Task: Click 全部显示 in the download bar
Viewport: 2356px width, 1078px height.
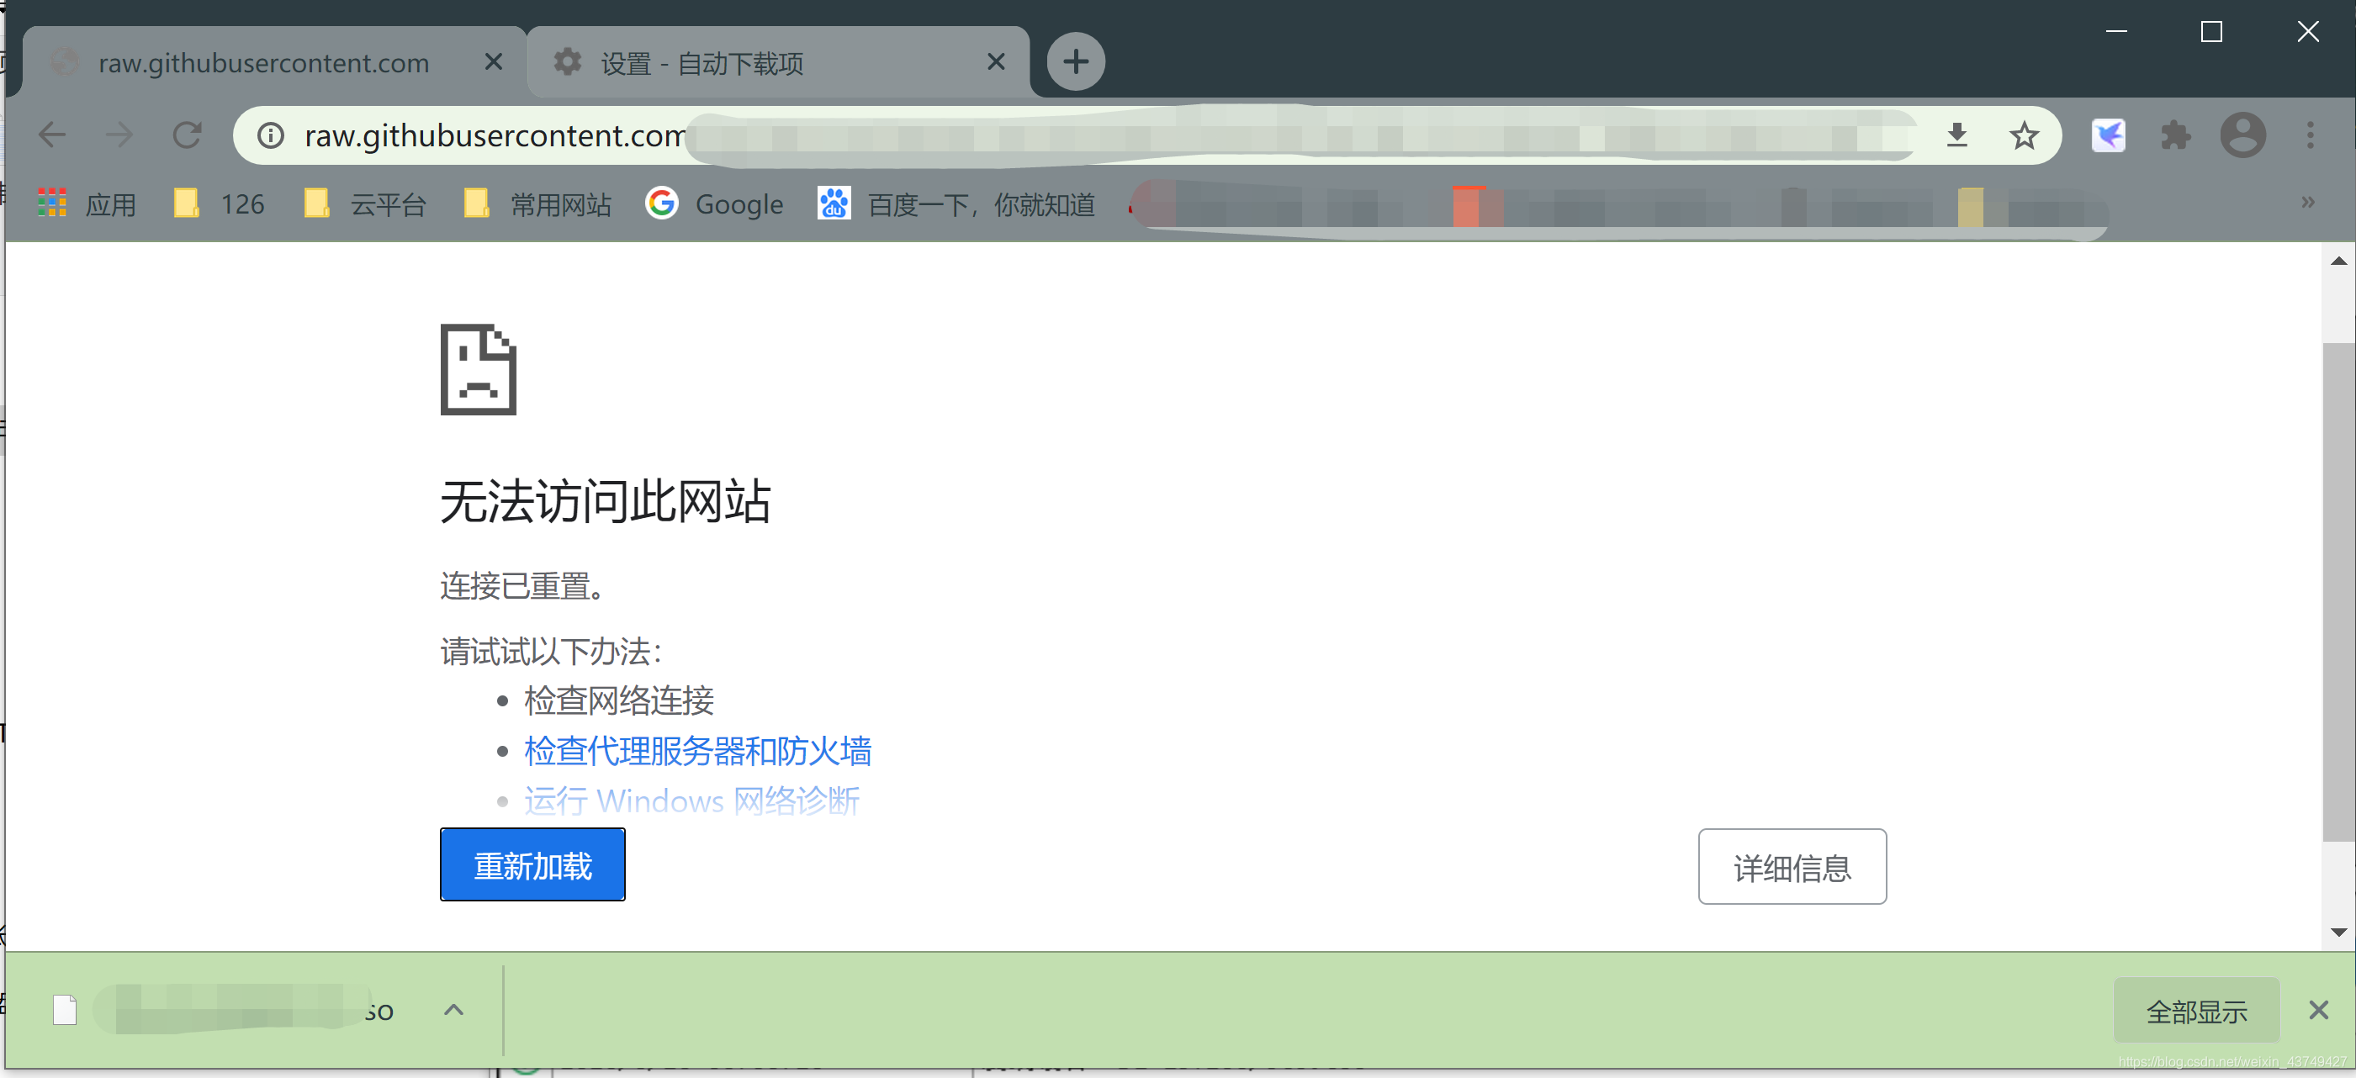Action: 2195,1011
